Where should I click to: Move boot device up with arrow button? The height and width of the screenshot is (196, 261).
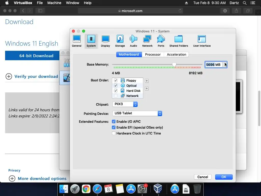coord(147,81)
